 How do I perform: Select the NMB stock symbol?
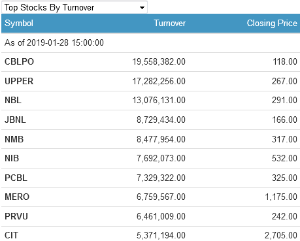point(14,139)
